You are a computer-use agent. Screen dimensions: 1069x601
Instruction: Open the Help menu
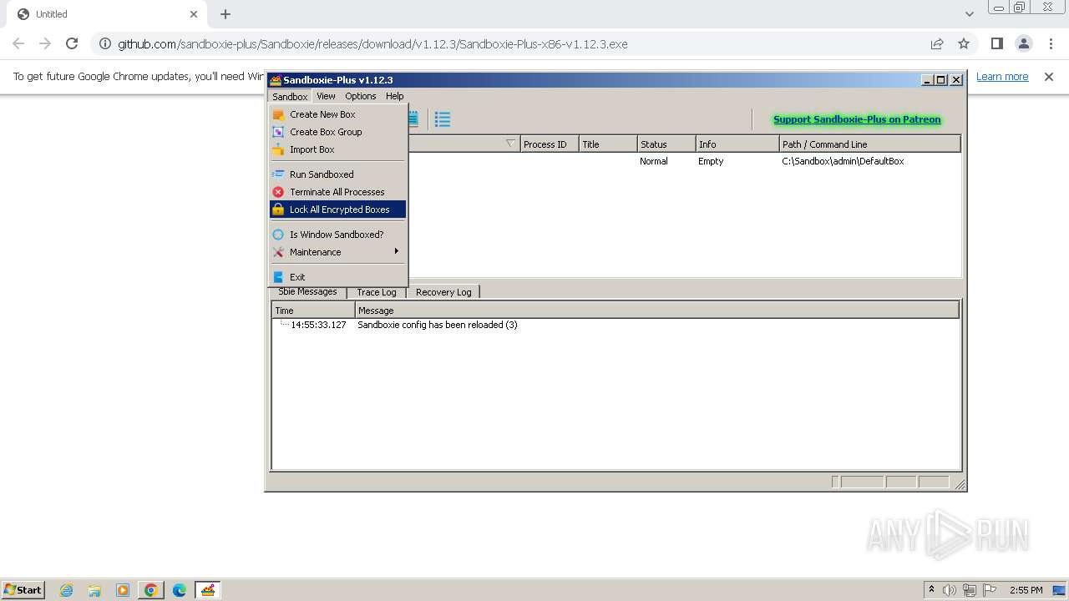click(x=394, y=96)
